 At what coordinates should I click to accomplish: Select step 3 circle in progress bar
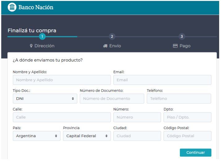[181, 37]
